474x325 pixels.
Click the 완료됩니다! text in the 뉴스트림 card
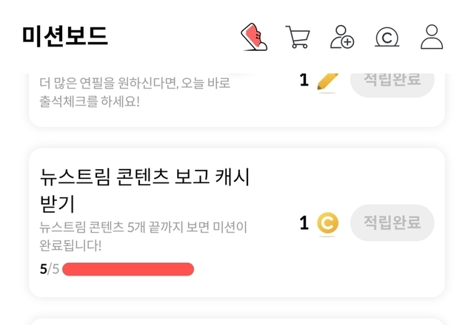(71, 244)
